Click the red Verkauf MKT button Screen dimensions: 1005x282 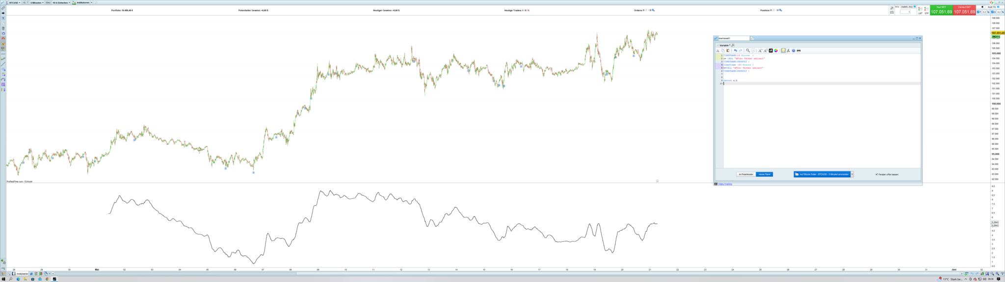[x=964, y=10]
